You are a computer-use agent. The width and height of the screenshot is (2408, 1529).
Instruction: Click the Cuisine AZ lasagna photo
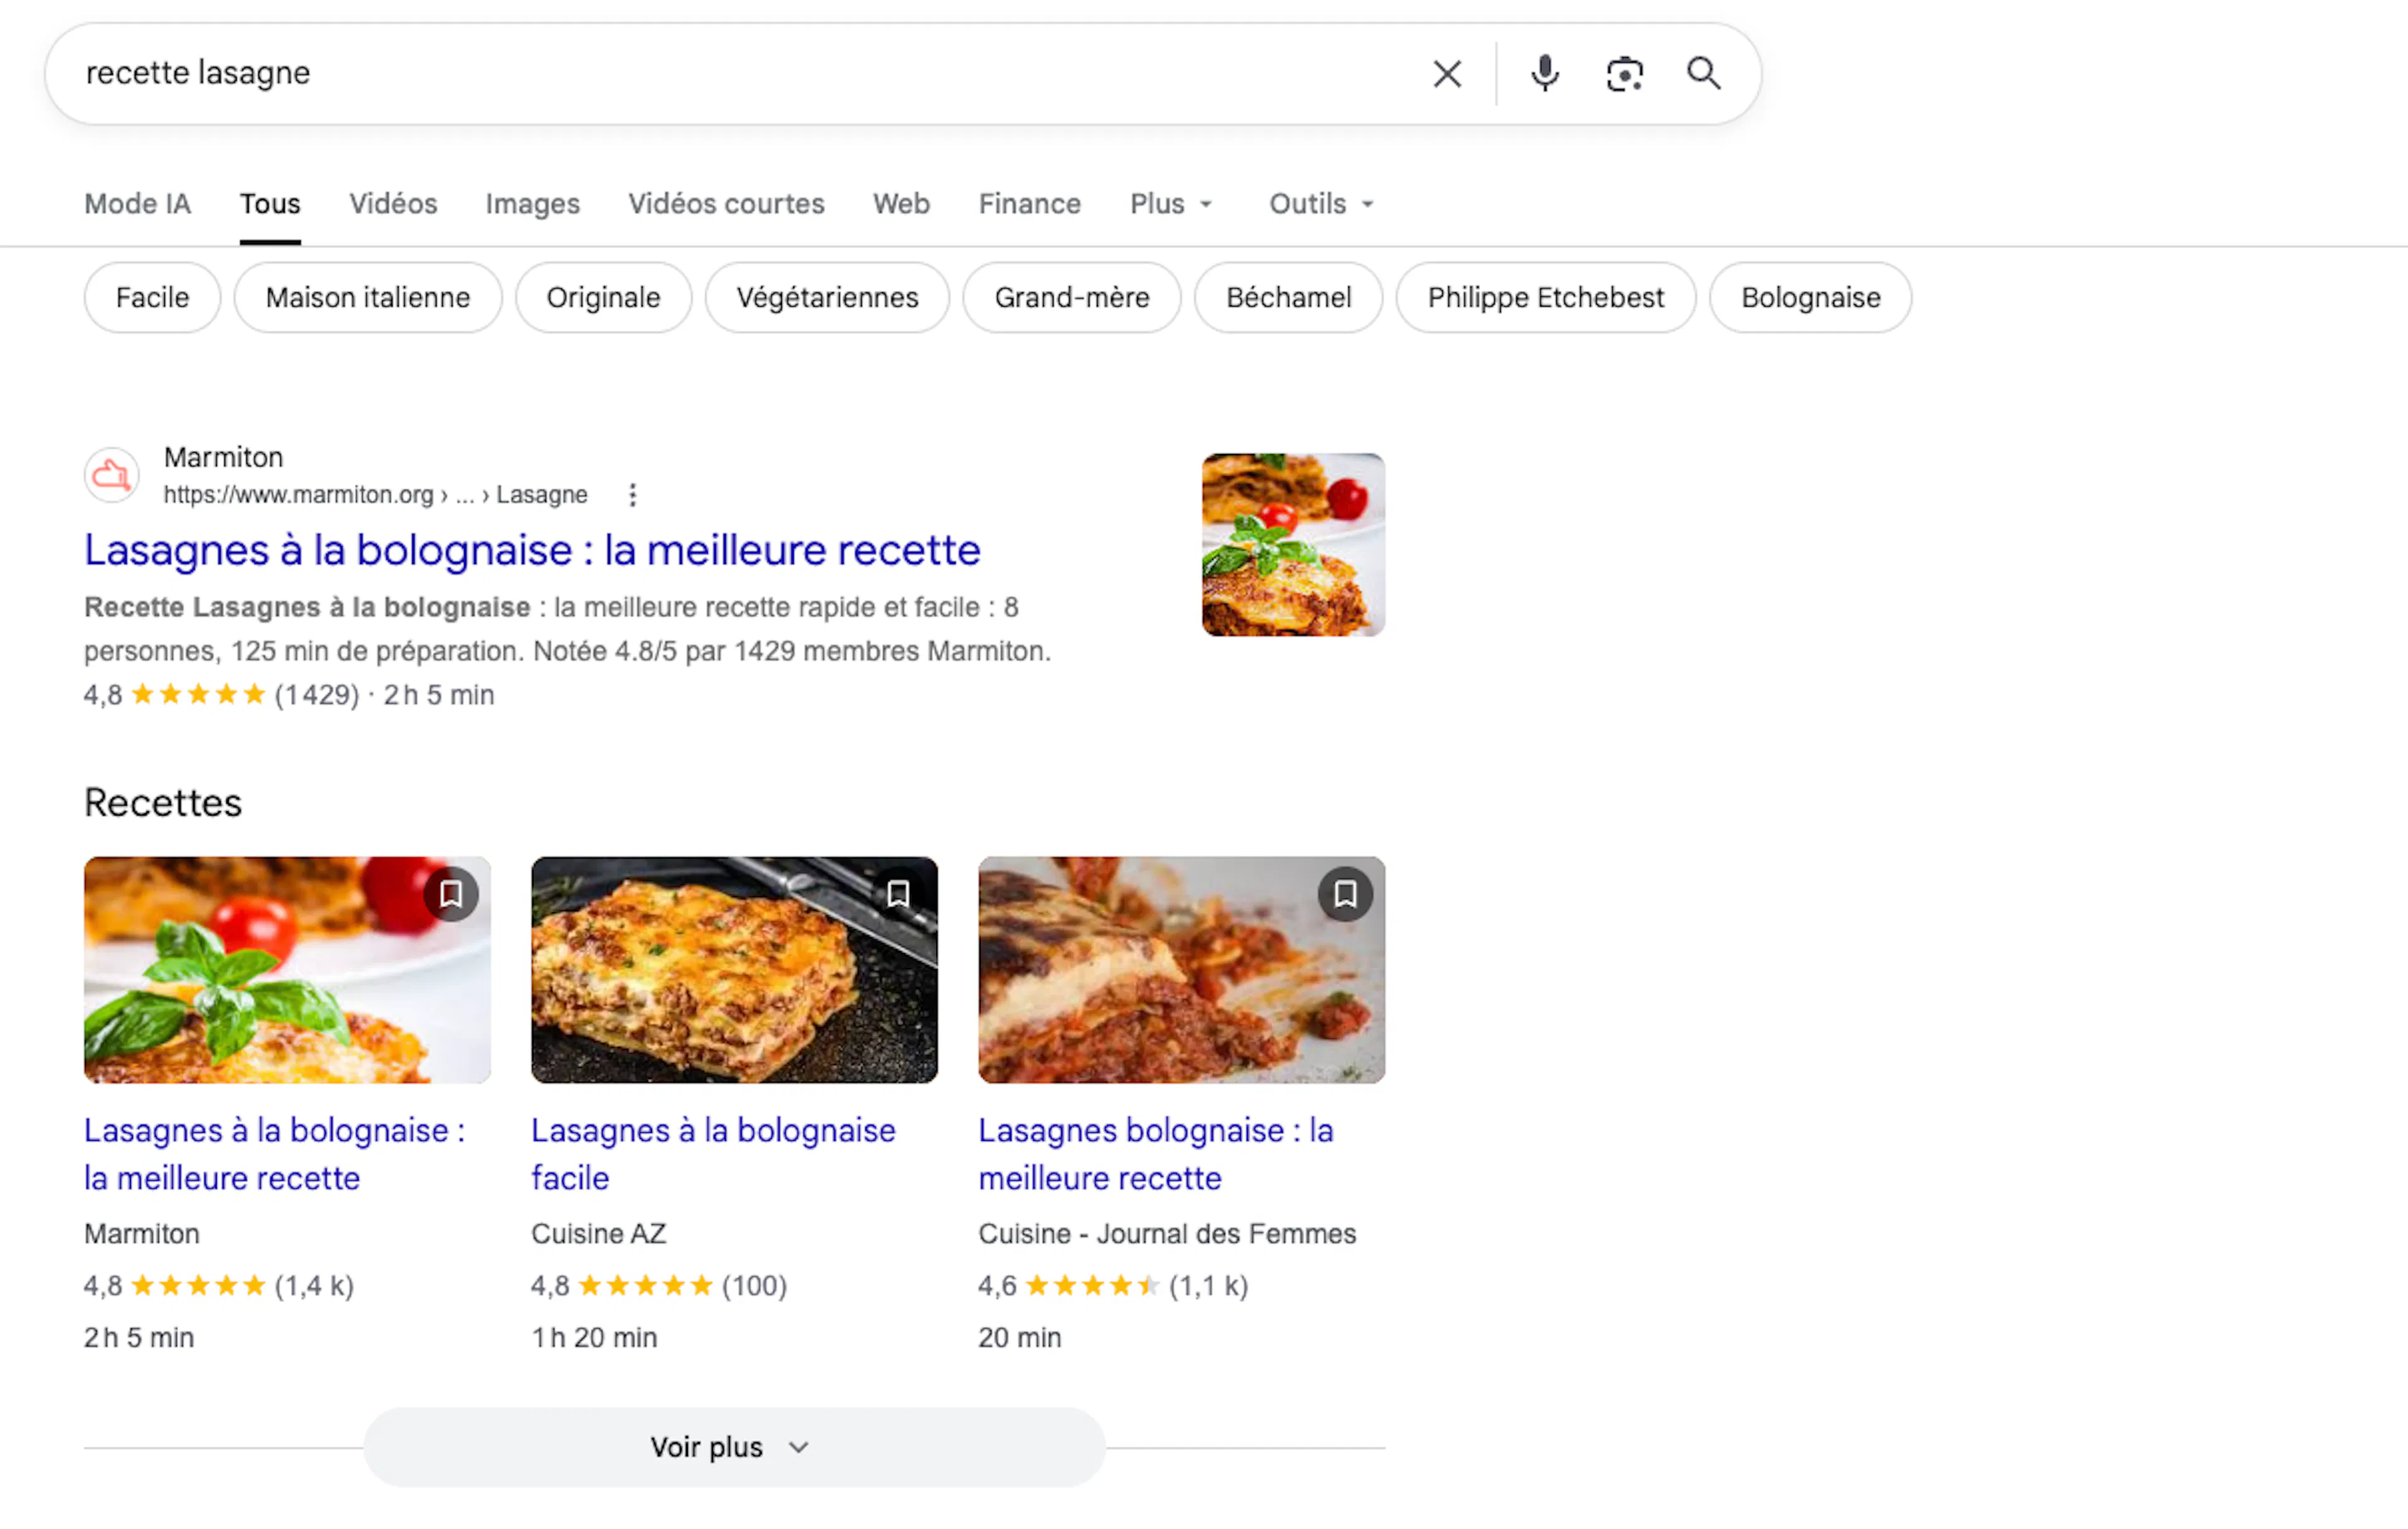coord(734,969)
